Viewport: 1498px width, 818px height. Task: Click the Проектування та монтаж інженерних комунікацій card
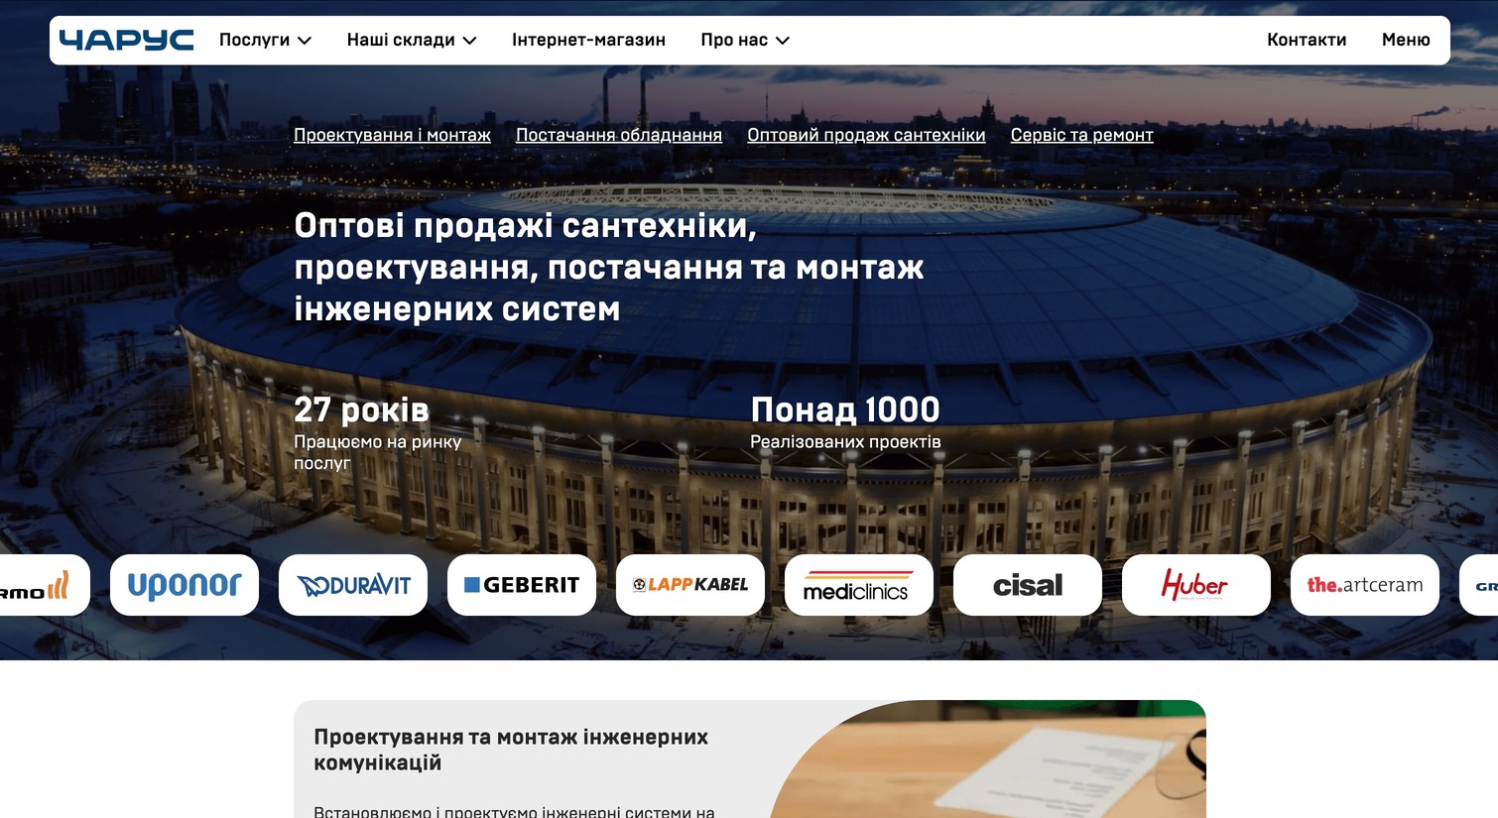[511, 750]
